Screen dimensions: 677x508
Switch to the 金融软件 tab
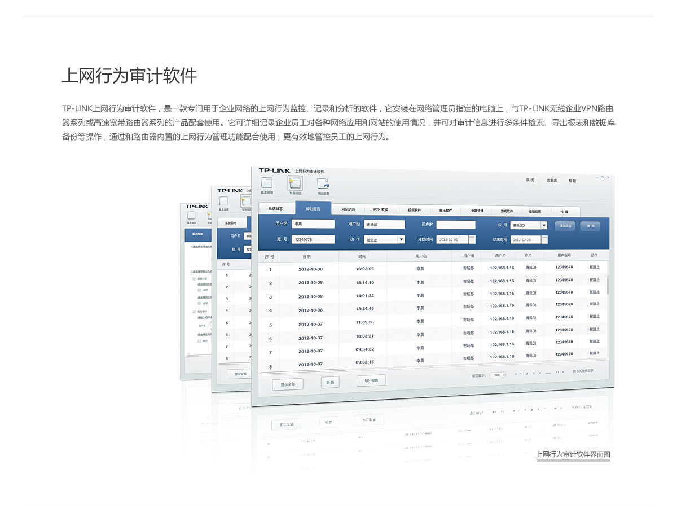pyautogui.click(x=477, y=211)
